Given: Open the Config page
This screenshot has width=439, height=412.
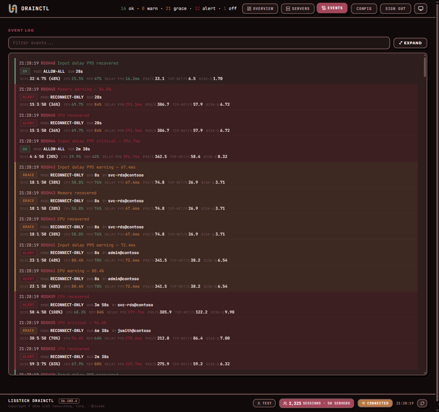Looking at the screenshot, I should (364, 9).
